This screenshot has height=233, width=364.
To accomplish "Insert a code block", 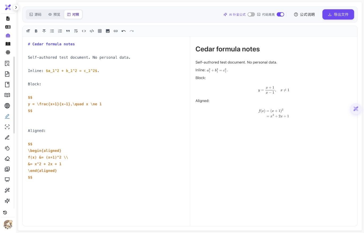I will click(92, 31).
